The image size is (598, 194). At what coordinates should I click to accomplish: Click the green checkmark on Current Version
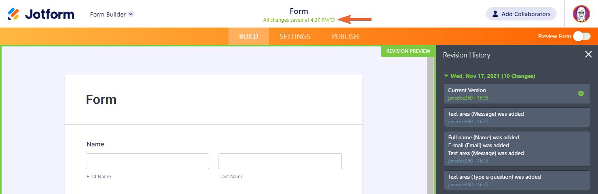581,94
